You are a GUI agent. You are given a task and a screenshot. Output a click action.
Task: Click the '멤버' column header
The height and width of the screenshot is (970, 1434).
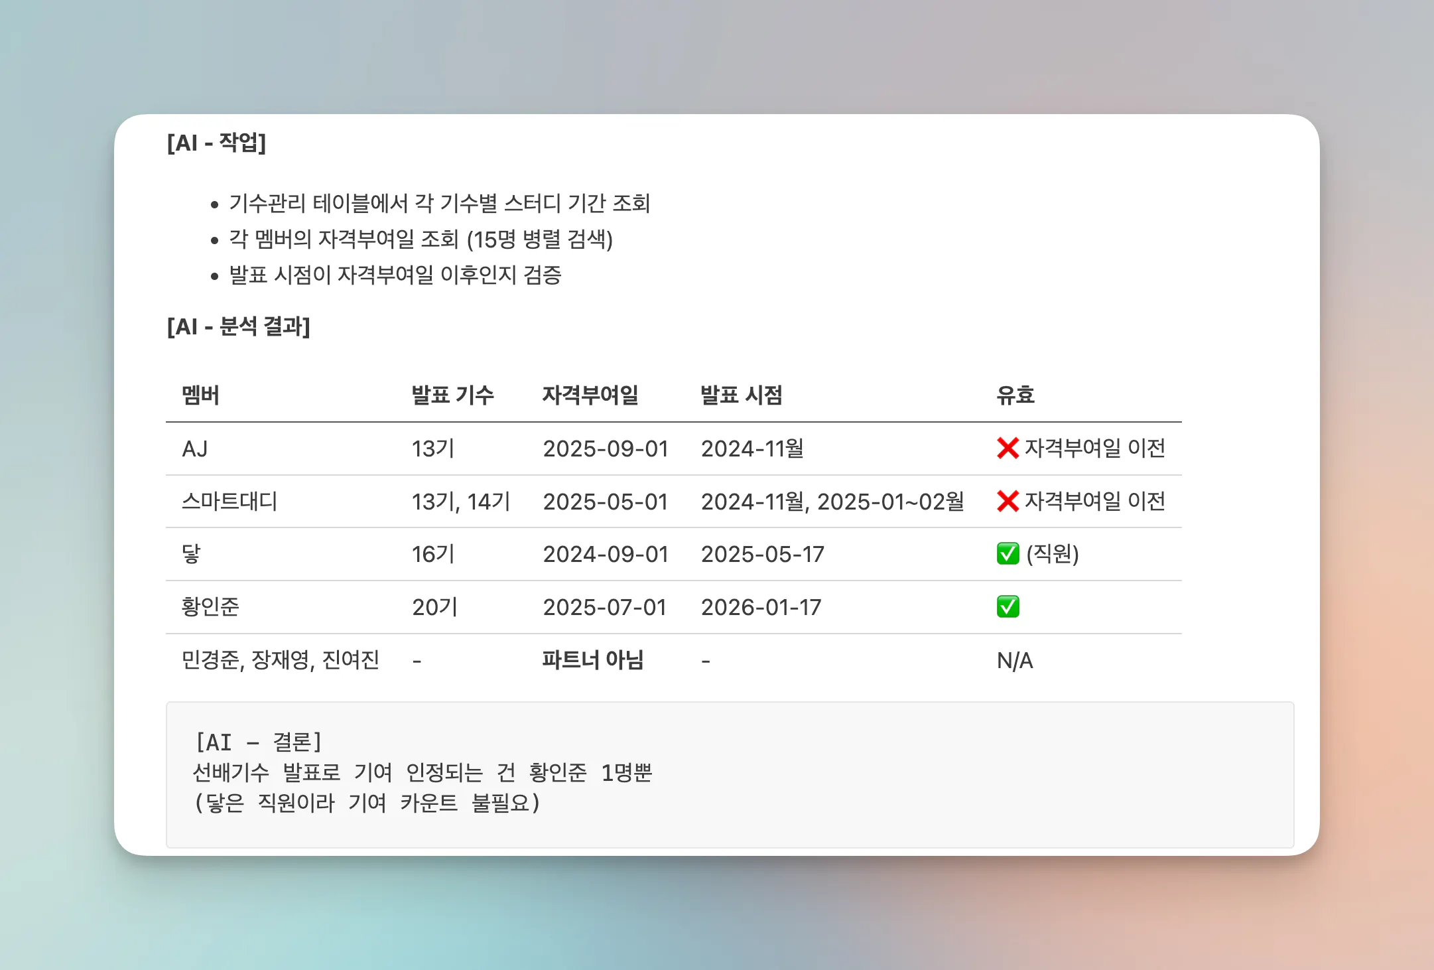tap(200, 395)
